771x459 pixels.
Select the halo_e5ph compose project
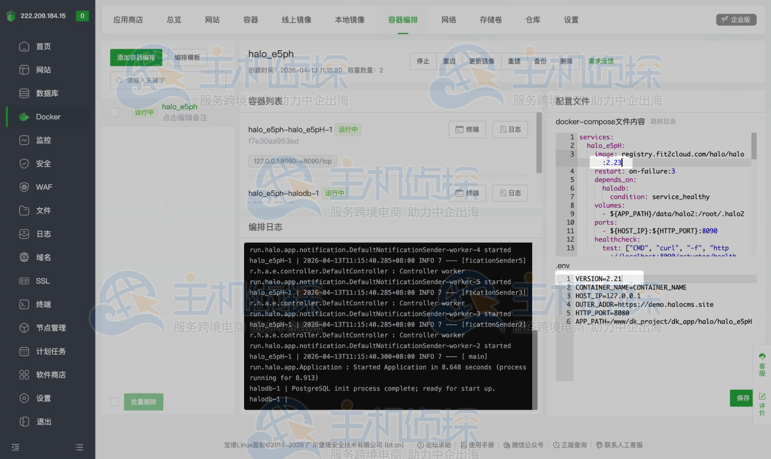(180, 107)
